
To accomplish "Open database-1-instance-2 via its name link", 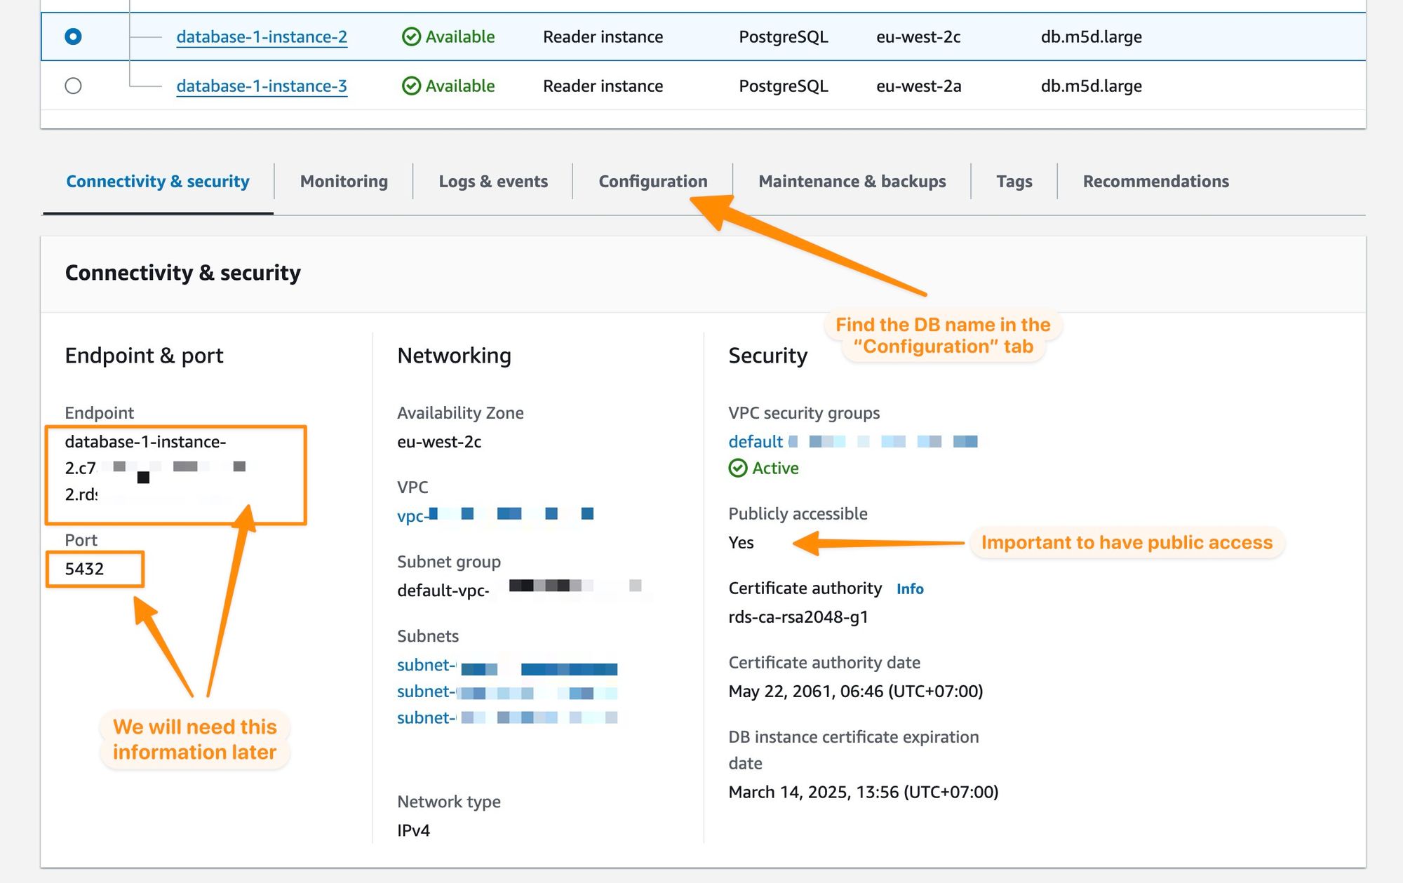I will pyautogui.click(x=260, y=36).
